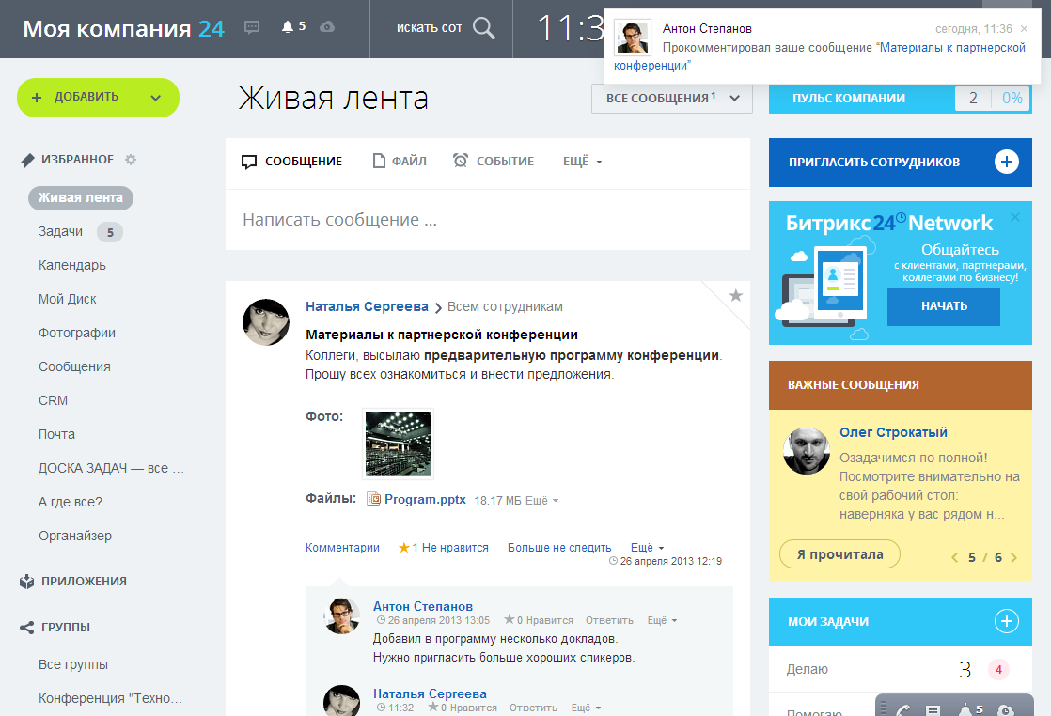This screenshot has width=1051, height=716.
Task: Click the Program.pptx file icon
Action: click(373, 499)
